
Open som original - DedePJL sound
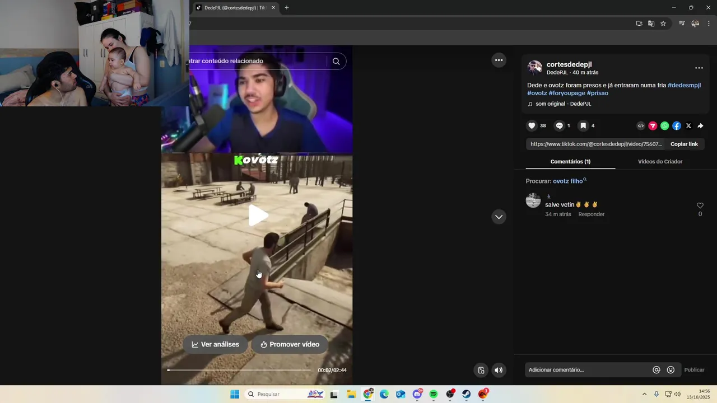[563, 104]
